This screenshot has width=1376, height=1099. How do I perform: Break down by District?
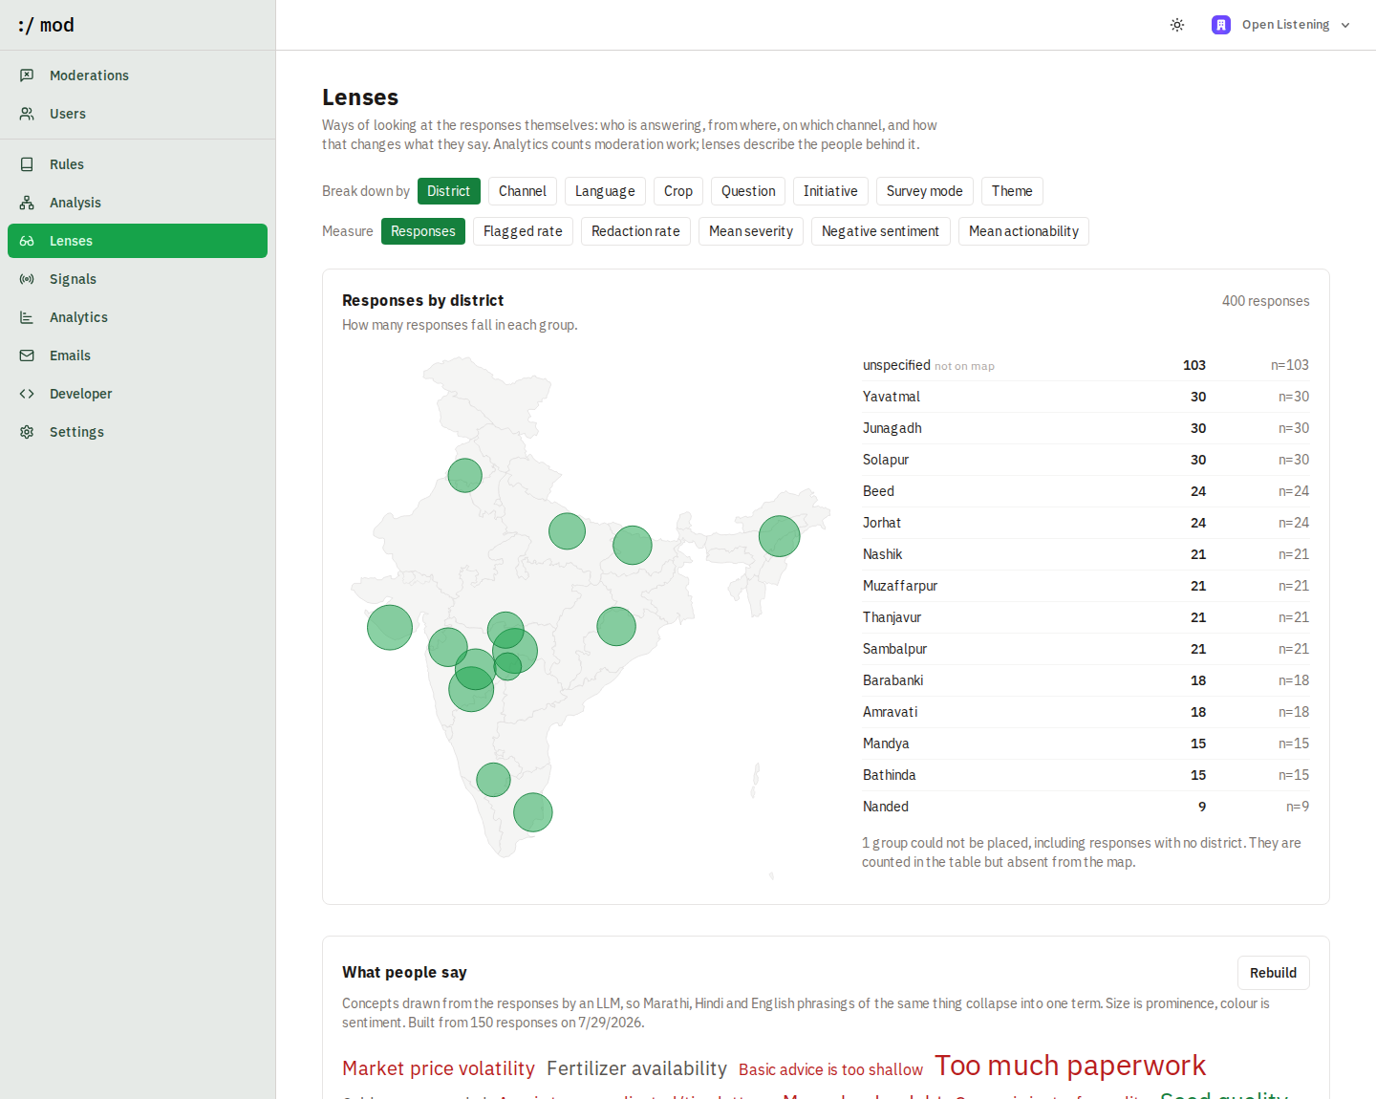[x=449, y=191]
